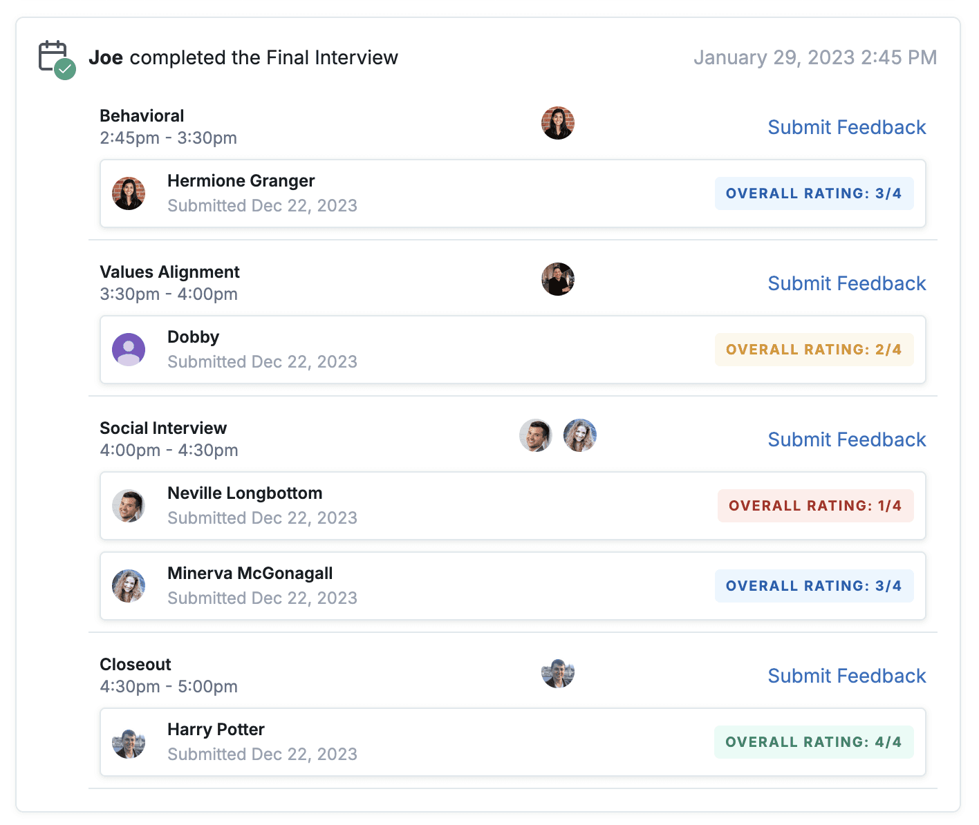
Task: Click Dobby's purple placeholder avatar
Action: tap(129, 350)
